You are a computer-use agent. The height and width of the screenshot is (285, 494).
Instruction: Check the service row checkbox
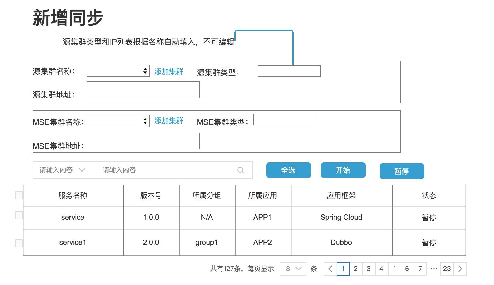[19, 215]
